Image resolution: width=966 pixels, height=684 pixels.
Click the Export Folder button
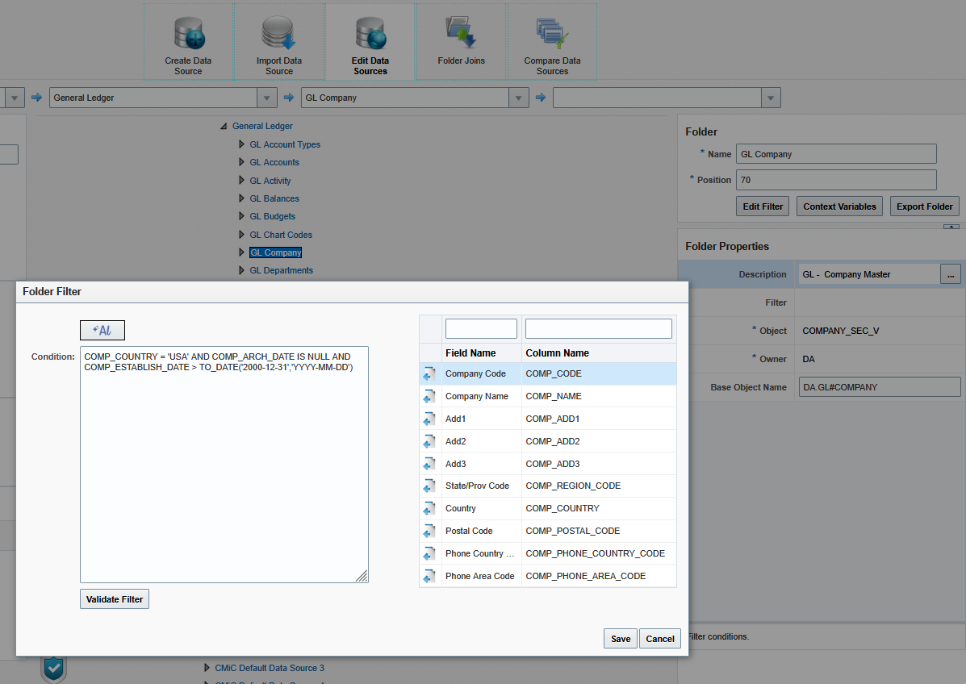tap(924, 206)
